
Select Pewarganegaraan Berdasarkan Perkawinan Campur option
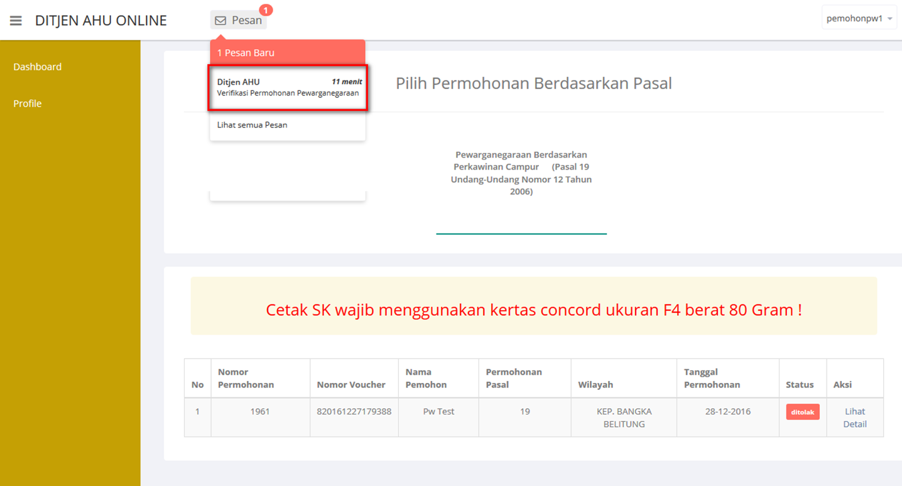click(x=521, y=173)
